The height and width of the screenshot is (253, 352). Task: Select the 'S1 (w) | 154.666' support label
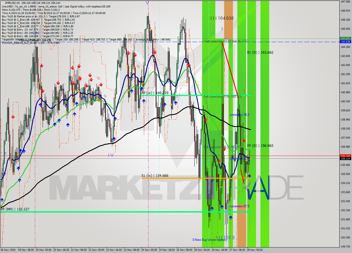tap(155, 175)
